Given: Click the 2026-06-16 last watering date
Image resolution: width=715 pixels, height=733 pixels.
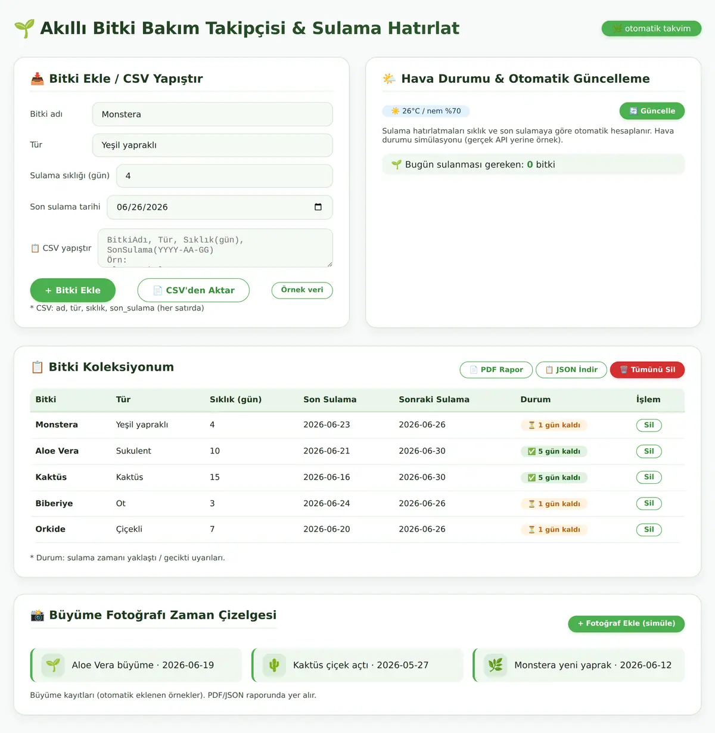Looking at the screenshot, I should point(327,477).
